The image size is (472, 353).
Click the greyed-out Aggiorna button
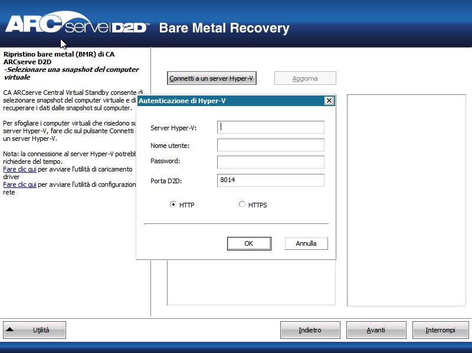305,78
